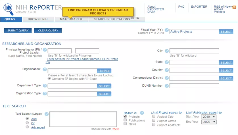Click the RSS feed icon
The image size is (238, 135).
[234, 7]
